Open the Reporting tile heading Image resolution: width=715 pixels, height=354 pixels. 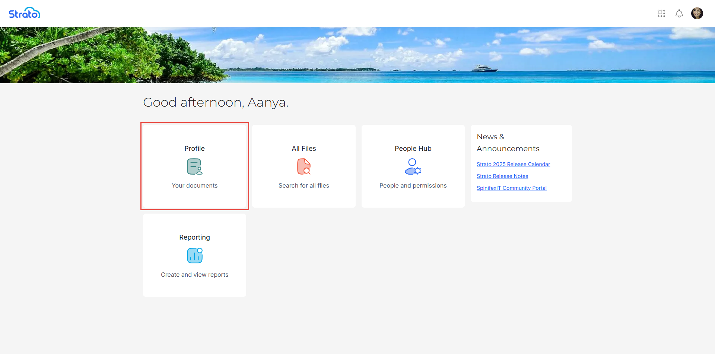[194, 237]
